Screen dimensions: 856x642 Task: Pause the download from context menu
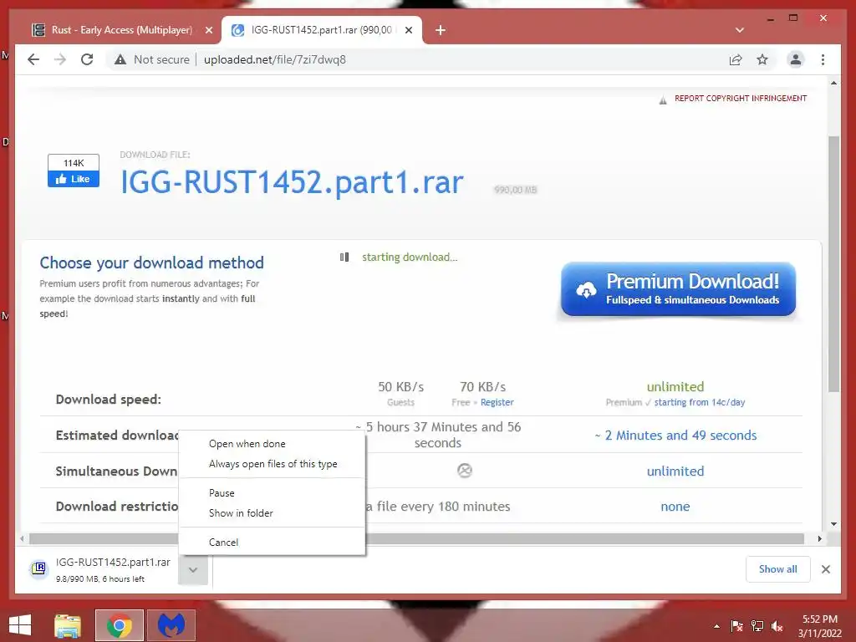tap(272, 493)
